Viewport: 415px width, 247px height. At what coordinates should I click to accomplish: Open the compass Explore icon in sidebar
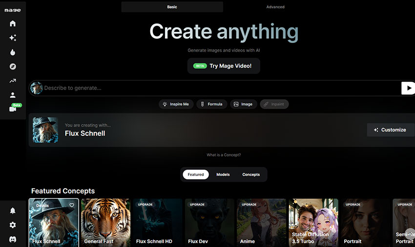pyautogui.click(x=12, y=67)
